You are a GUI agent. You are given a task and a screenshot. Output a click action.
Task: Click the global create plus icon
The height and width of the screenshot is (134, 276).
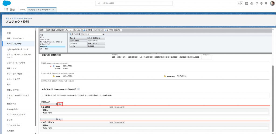247,3
